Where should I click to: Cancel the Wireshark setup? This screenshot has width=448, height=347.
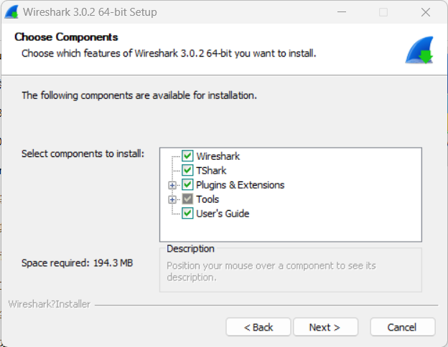(x=402, y=327)
